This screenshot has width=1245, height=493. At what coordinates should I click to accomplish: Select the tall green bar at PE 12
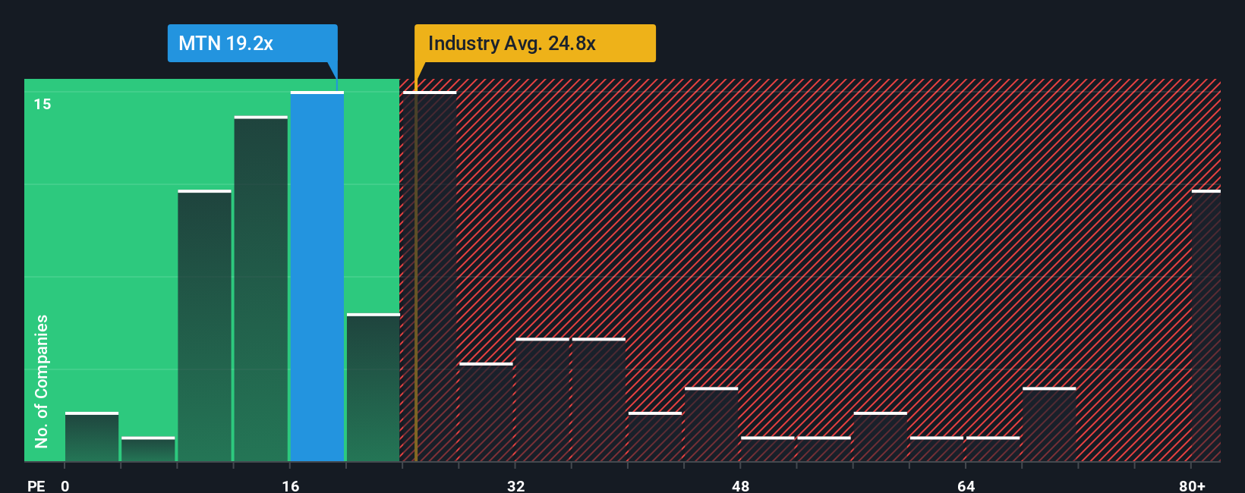click(261, 289)
